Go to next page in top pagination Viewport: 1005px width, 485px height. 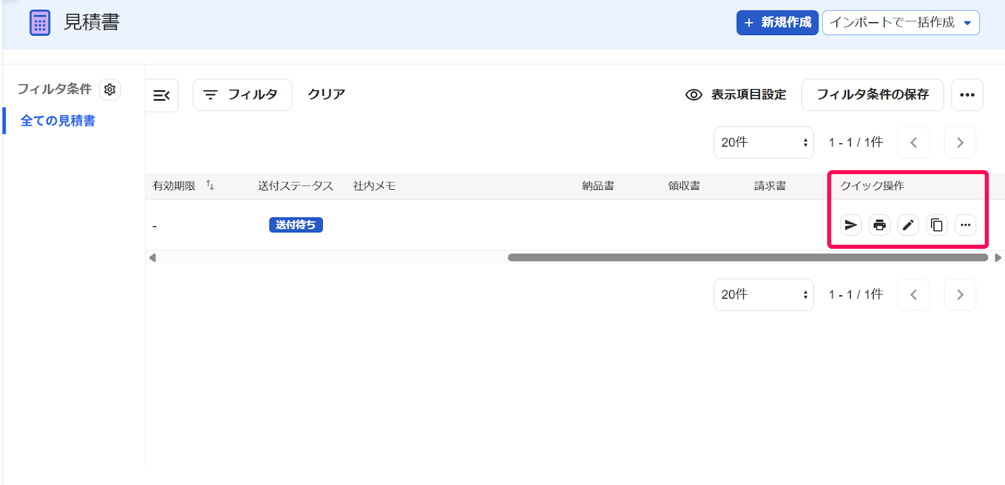(x=960, y=143)
